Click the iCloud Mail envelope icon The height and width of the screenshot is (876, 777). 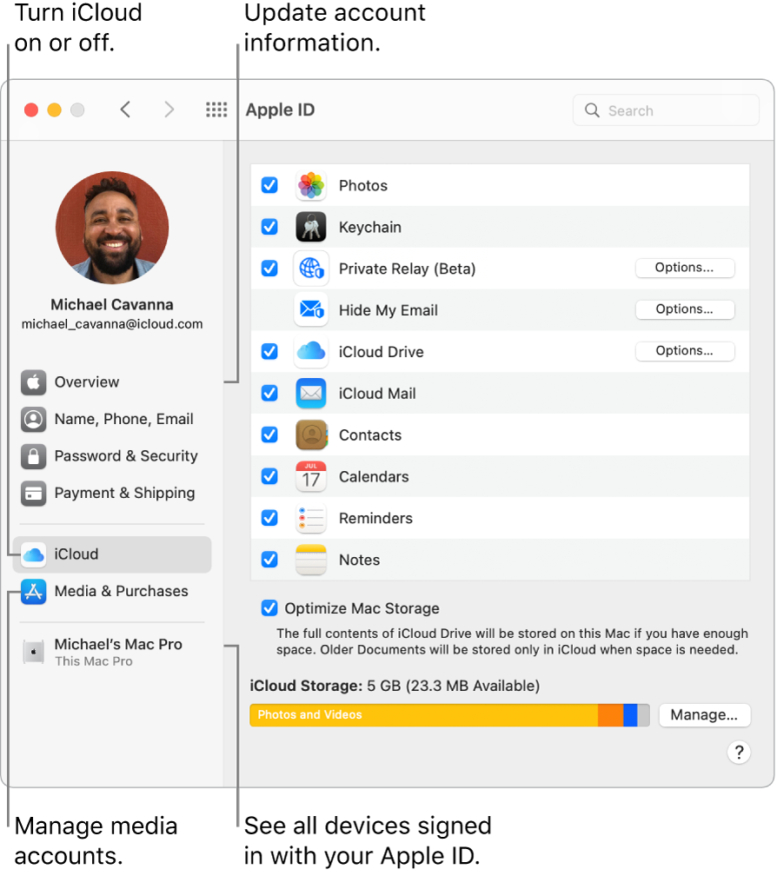click(x=311, y=394)
